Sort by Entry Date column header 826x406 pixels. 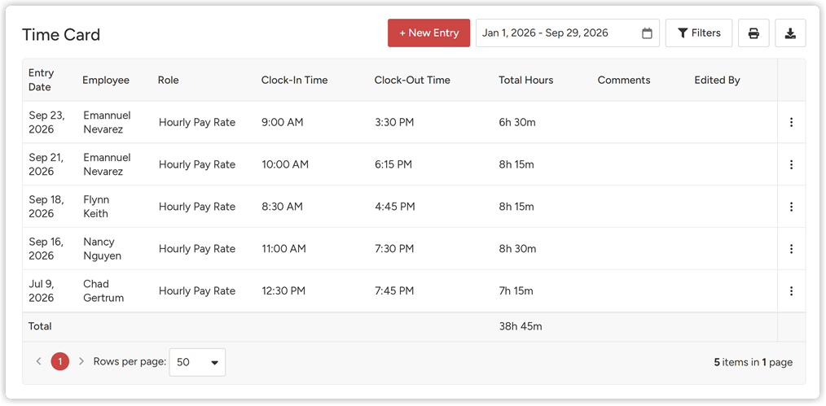pos(41,80)
